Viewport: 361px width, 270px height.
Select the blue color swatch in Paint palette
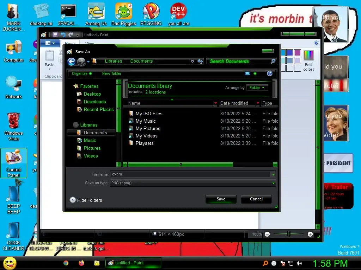290,53
